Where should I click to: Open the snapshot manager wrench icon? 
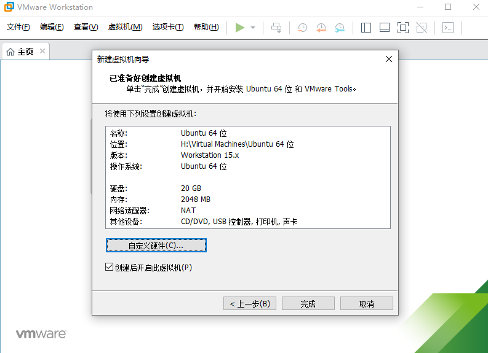pos(340,28)
